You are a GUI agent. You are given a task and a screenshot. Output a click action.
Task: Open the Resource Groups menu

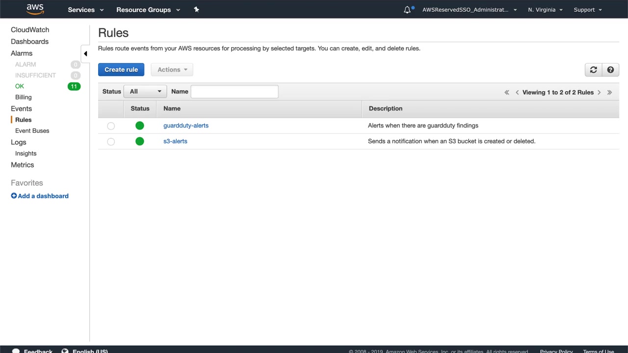click(148, 10)
